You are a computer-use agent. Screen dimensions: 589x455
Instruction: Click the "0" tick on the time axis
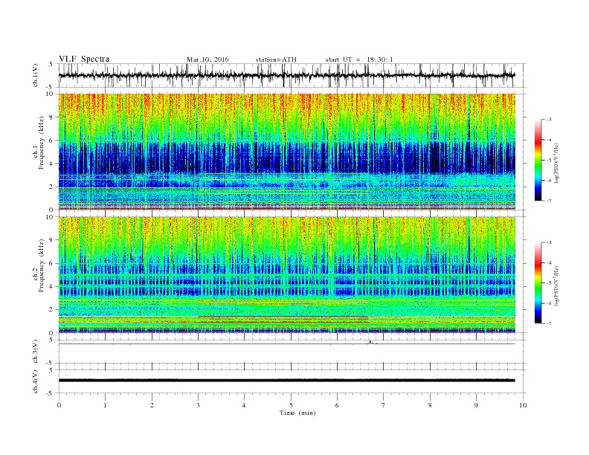point(59,405)
